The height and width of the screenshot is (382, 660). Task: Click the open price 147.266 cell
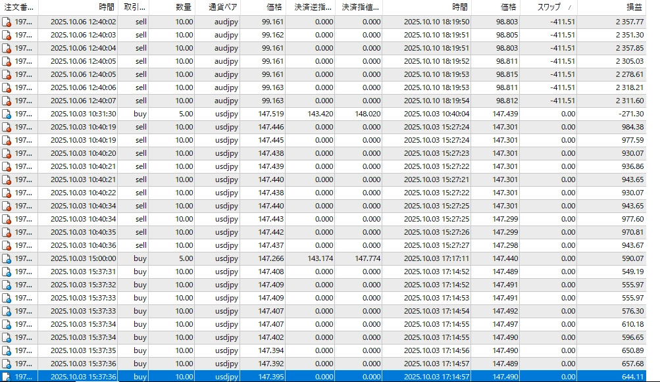point(271,259)
